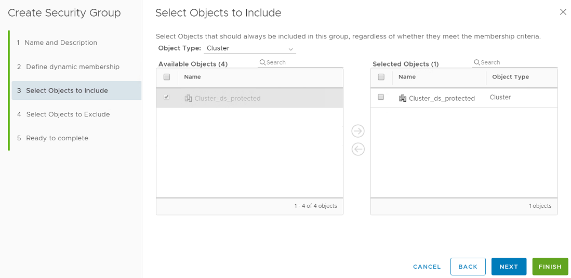Toggle select-all checkbox in Available Objects header
Viewport: 571px width, 278px height.
167,77
